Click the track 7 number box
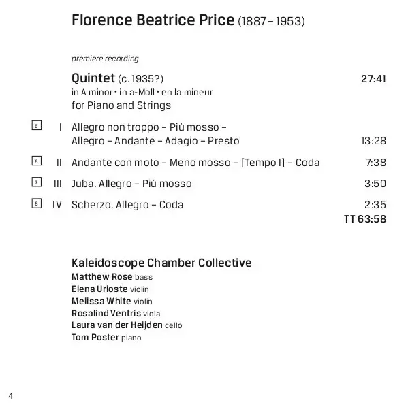Screen dimensions: 408x407 point(36,182)
